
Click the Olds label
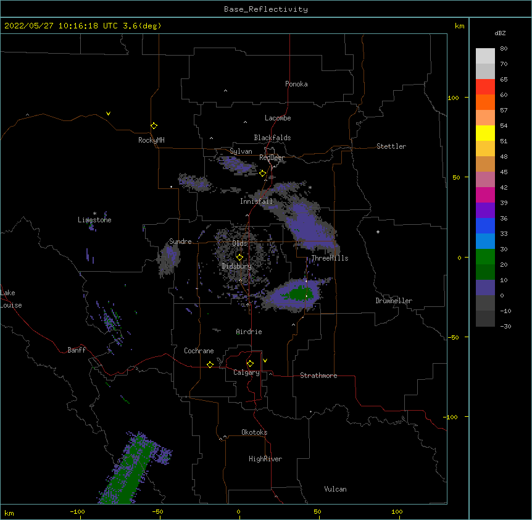coord(239,243)
